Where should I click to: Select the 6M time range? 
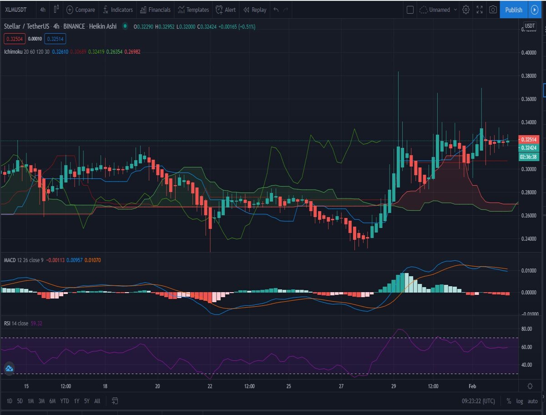click(53, 401)
